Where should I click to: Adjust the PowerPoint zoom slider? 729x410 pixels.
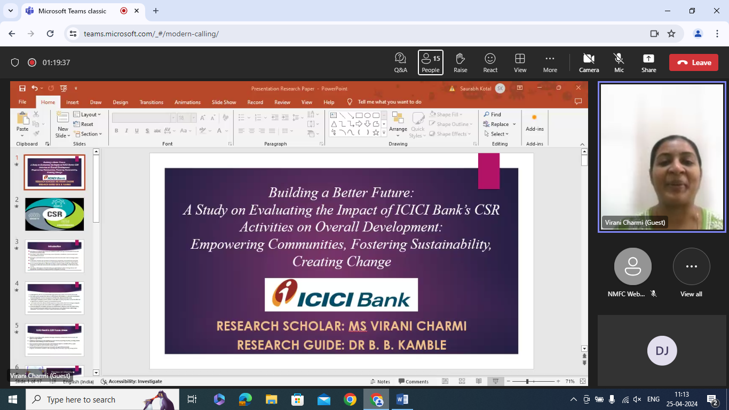[x=527, y=382]
